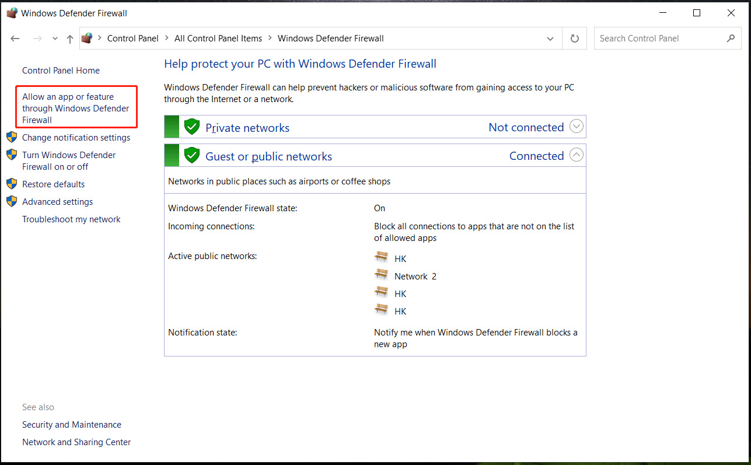Click the Search Control Panel field
The height and width of the screenshot is (465, 751).
pos(659,39)
